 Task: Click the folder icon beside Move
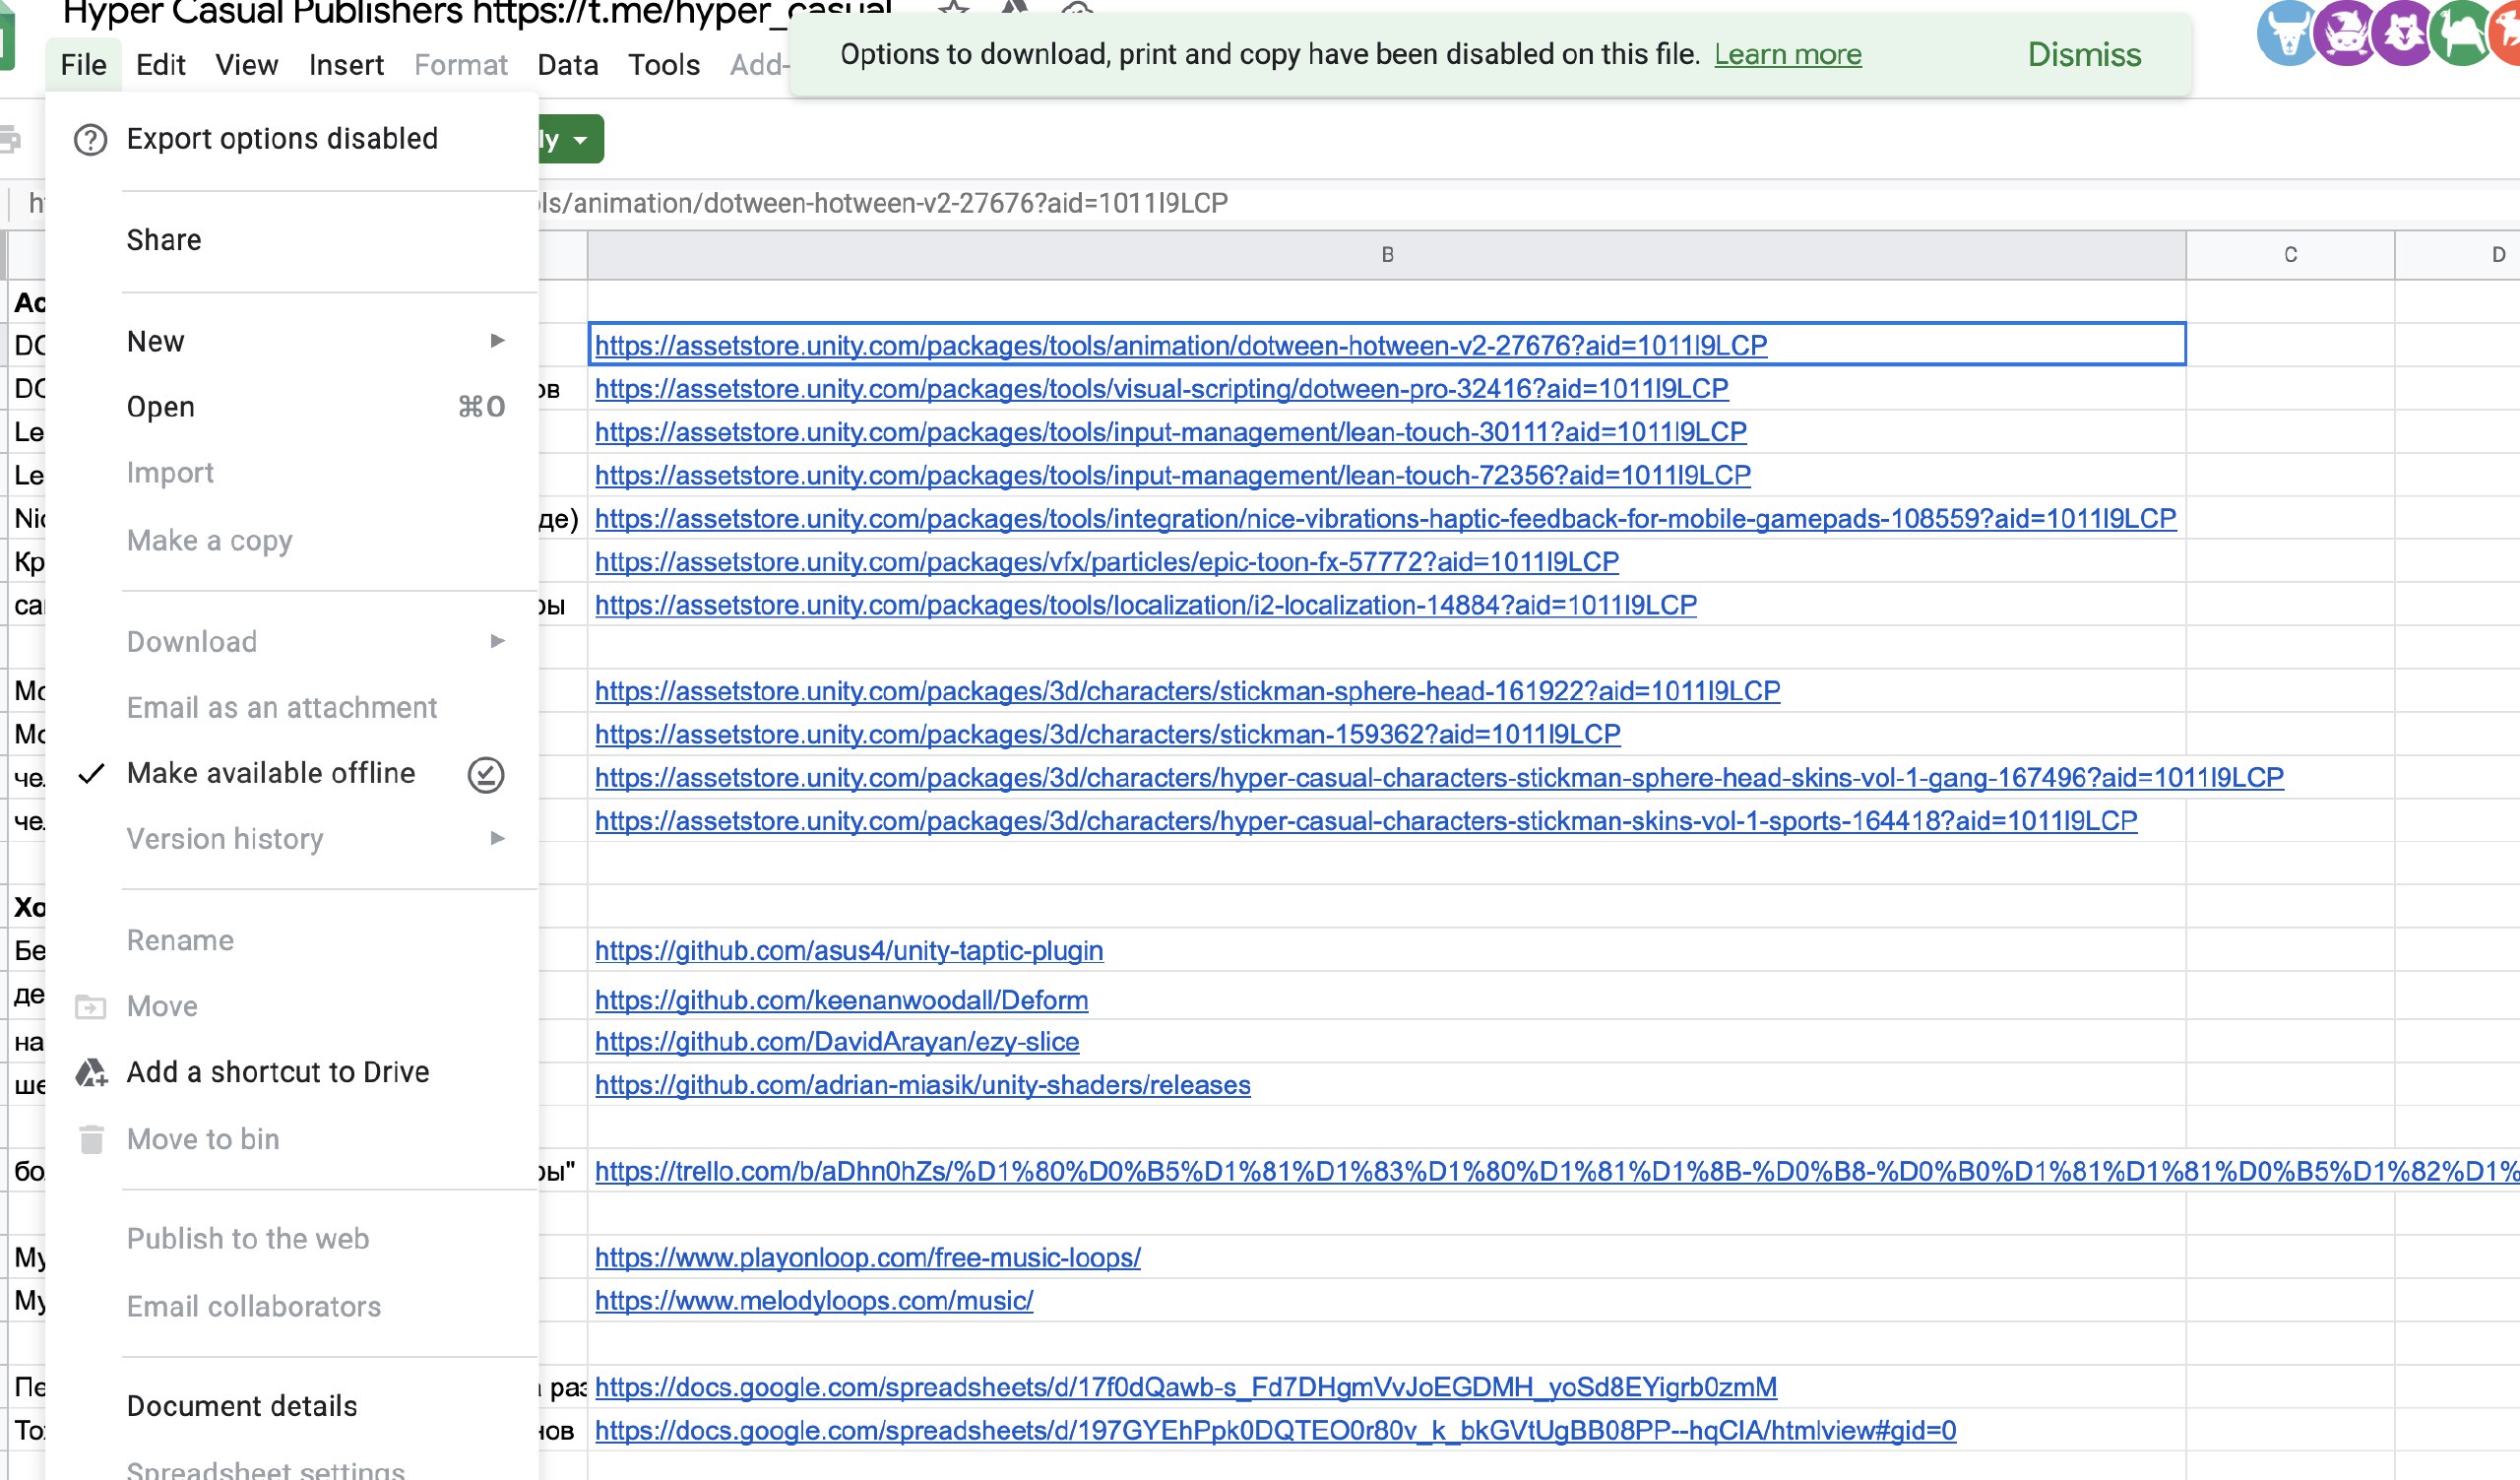[x=91, y=1006]
